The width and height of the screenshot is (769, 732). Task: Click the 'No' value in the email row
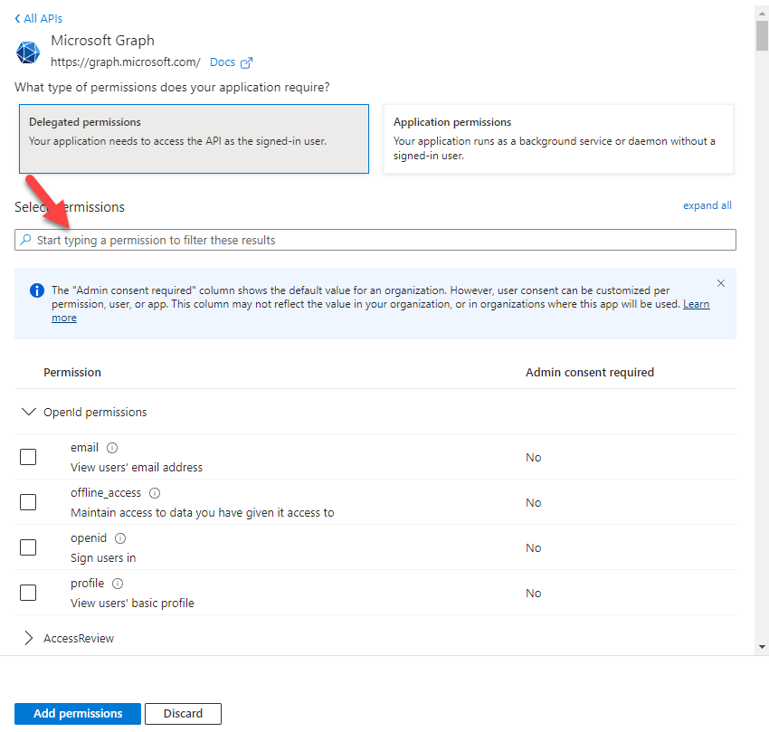coord(533,457)
